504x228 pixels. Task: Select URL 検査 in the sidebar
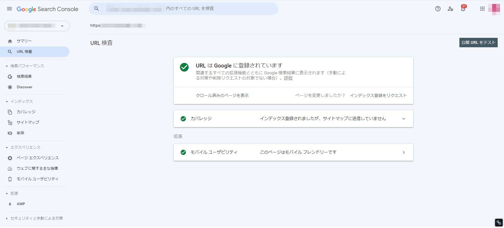[35, 52]
